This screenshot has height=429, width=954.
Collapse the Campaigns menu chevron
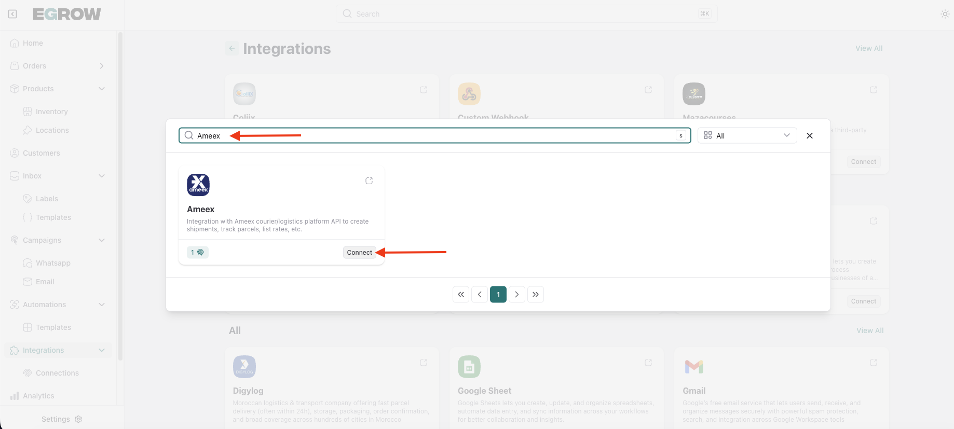tap(102, 240)
